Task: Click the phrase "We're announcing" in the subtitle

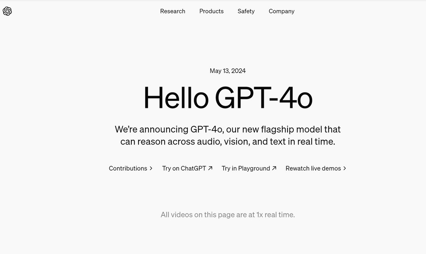Action: [151, 130]
